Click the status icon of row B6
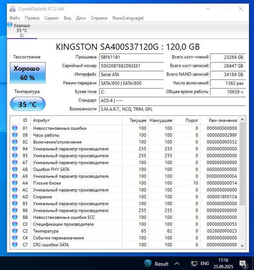254x270 pixels. [x=15, y=210]
